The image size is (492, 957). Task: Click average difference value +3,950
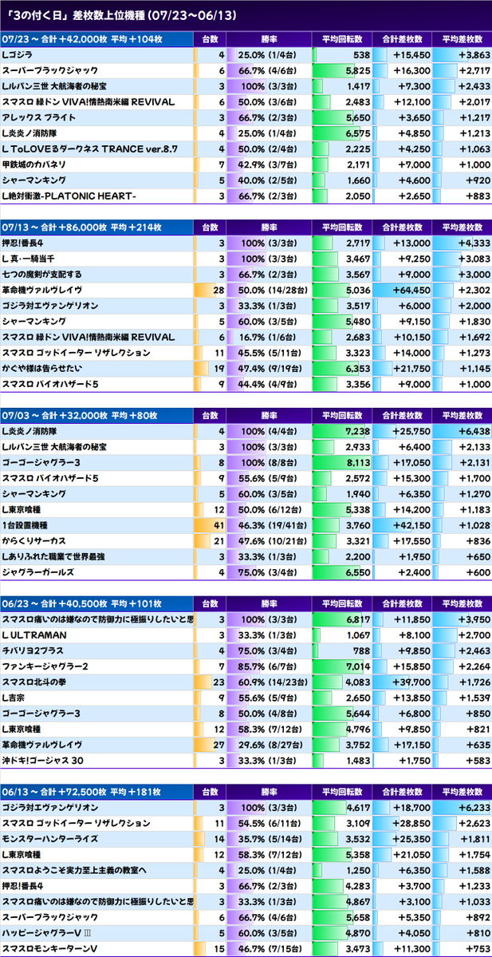(474, 619)
